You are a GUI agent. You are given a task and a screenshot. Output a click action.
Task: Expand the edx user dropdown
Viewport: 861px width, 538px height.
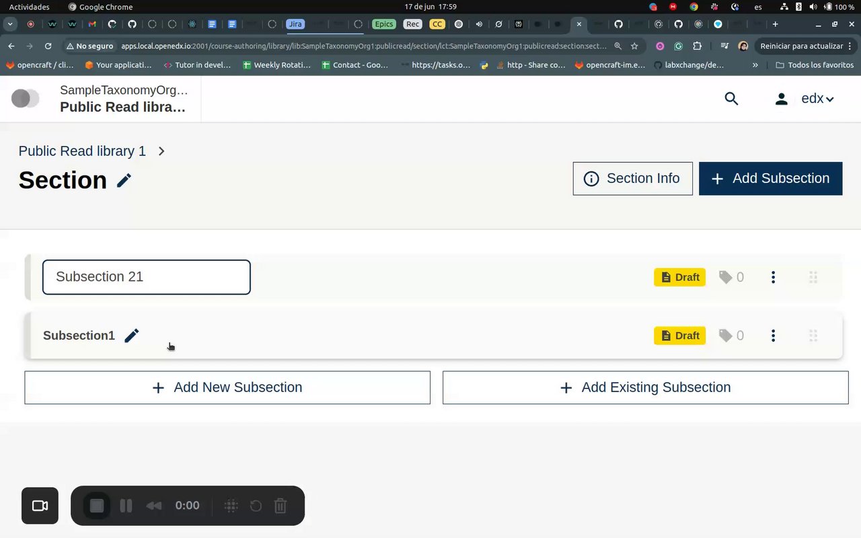click(x=818, y=99)
